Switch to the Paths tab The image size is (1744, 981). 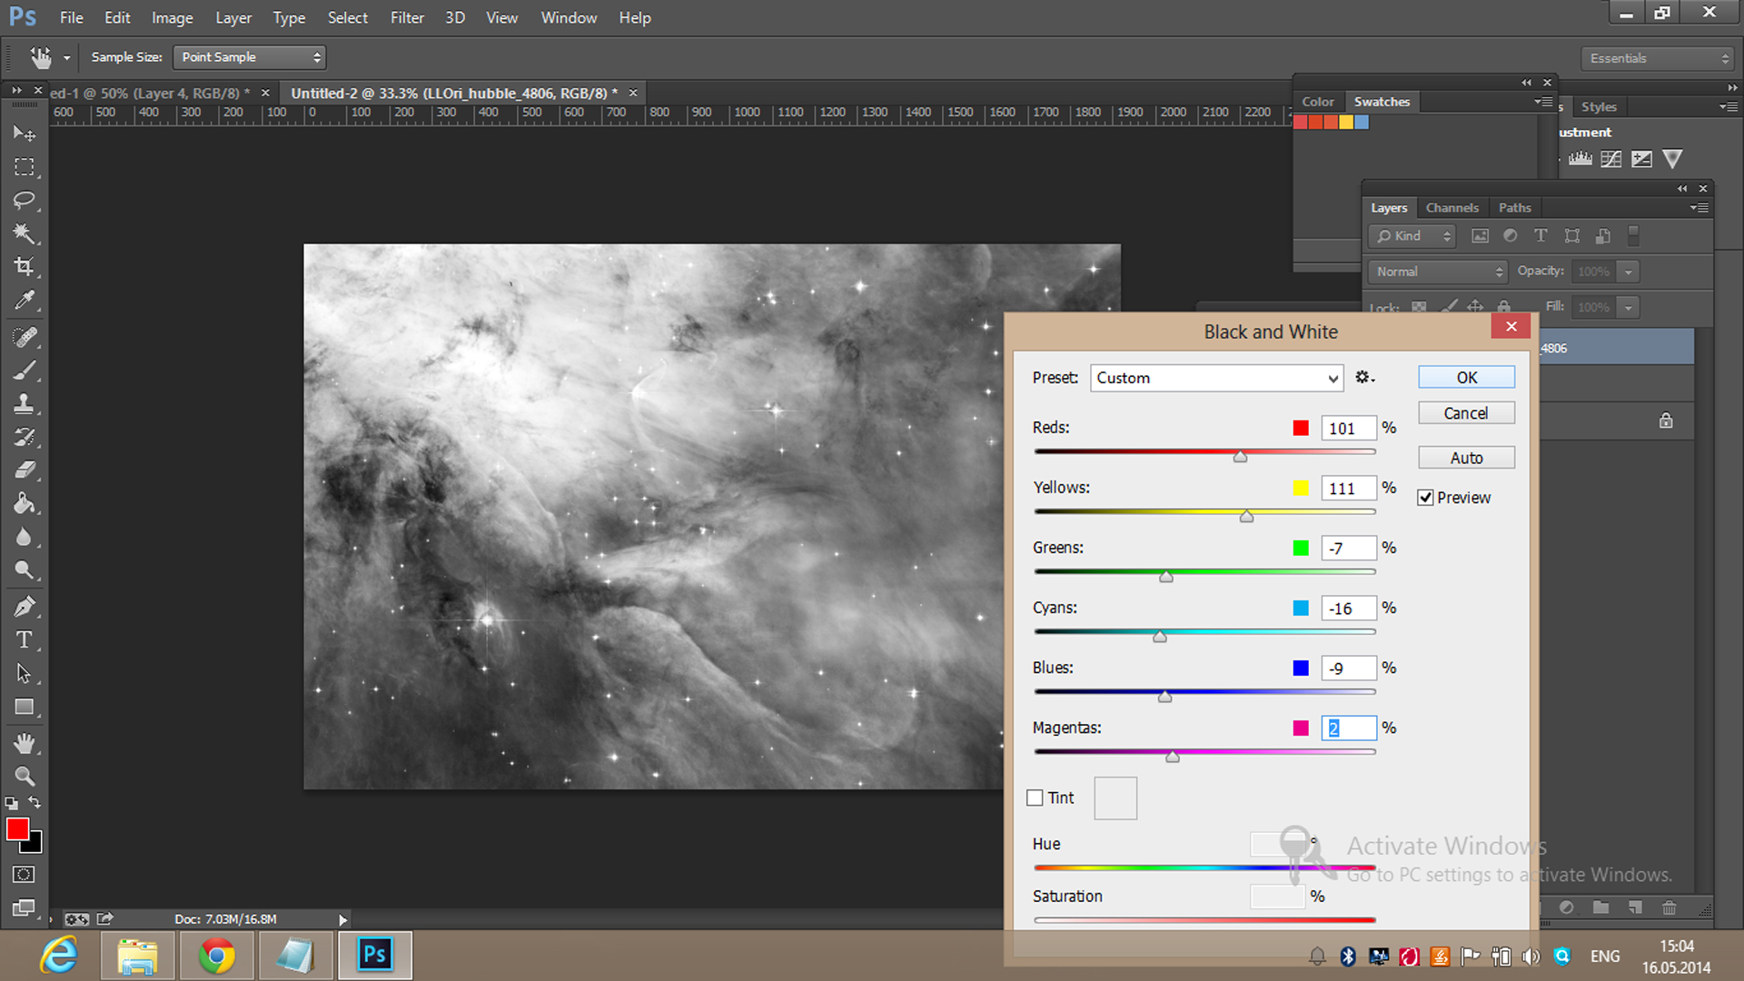pos(1514,208)
